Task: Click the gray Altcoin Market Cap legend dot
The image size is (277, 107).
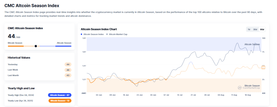Action: pos(107,34)
